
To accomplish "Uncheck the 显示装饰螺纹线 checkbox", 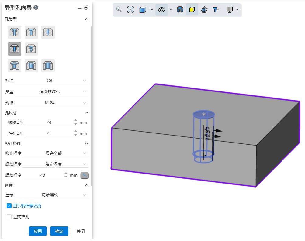I will point(9,206).
